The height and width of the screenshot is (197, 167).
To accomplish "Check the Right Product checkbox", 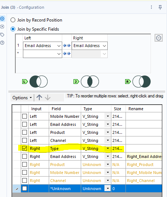I will click(24, 165).
